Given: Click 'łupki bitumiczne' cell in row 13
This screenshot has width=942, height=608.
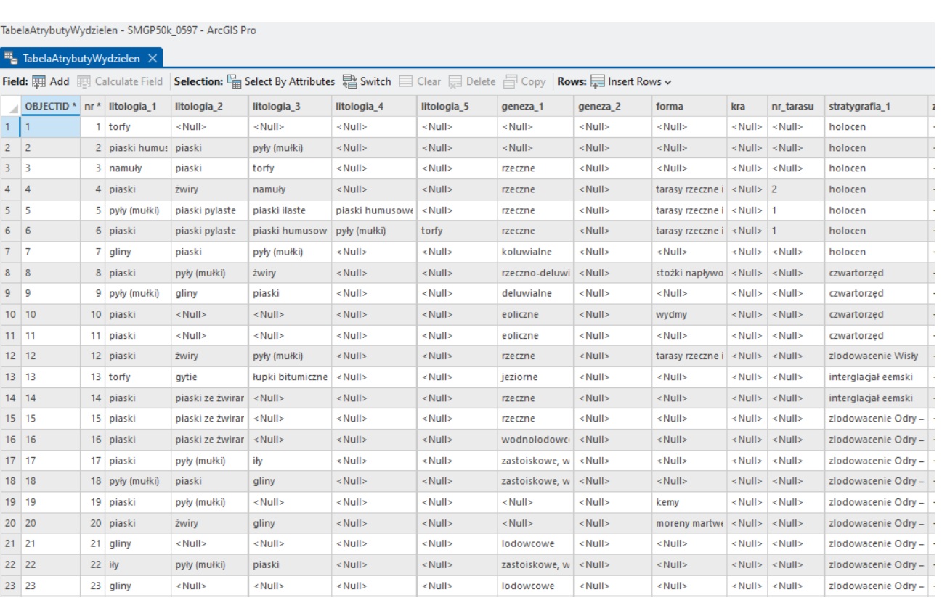Looking at the screenshot, I should 291,377.
